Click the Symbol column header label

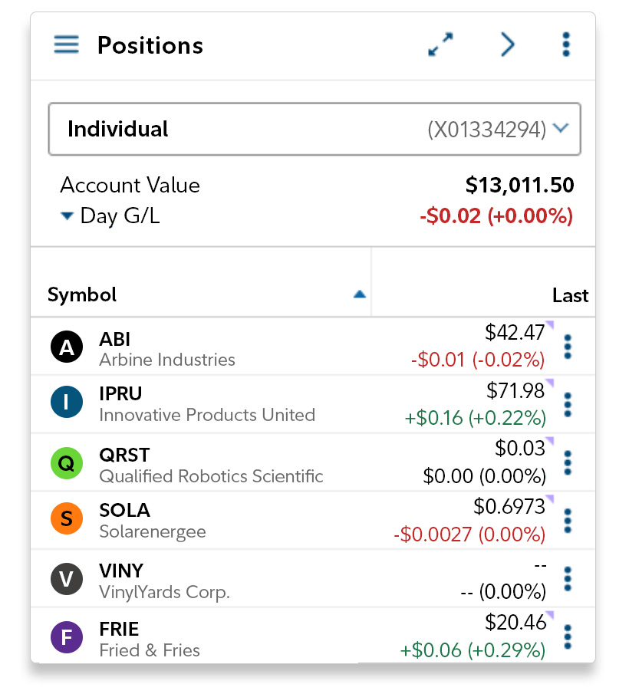(x=82, y=294)
